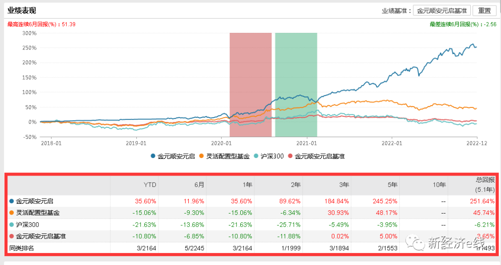The image size is (501, 265).
Task: Click the red shaded best-period region
Action: 250,83
